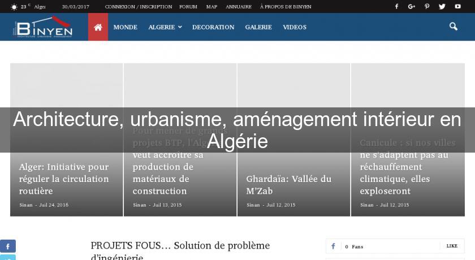475x260 pixels.
Task: Open article Alger: Initiative pour réguler la circulation
Action: click(x=64, y=179)
